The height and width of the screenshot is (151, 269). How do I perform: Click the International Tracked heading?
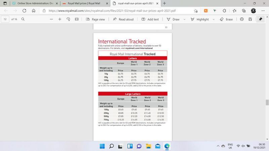122,41
